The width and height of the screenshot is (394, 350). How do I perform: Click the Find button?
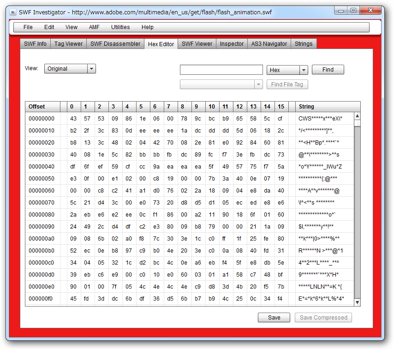tap(328, 70)
